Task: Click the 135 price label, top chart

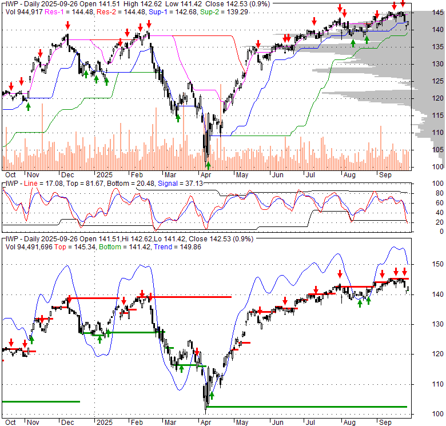Action: coord(437,47)
